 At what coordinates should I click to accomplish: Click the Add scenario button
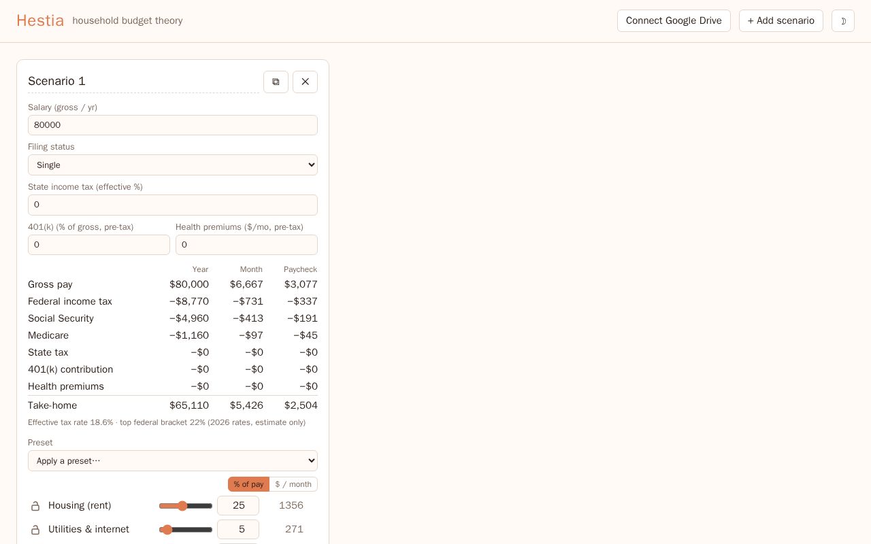pos(781,21)
